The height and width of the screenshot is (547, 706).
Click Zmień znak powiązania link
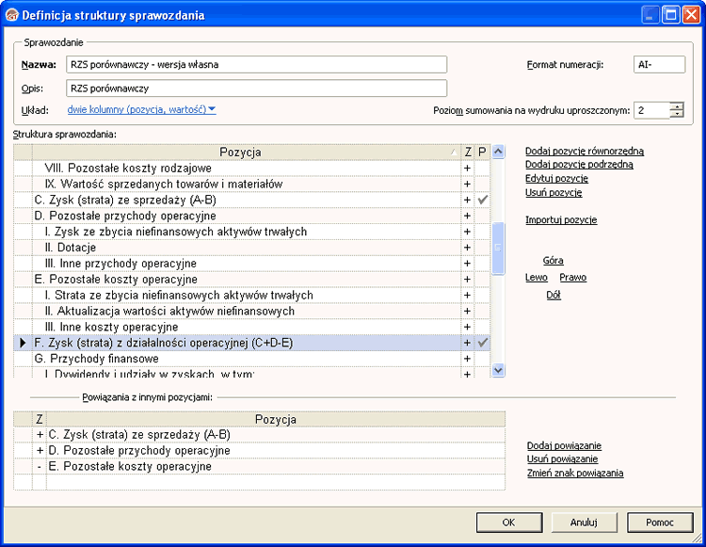pyautogui.click(x=575, y=474)
